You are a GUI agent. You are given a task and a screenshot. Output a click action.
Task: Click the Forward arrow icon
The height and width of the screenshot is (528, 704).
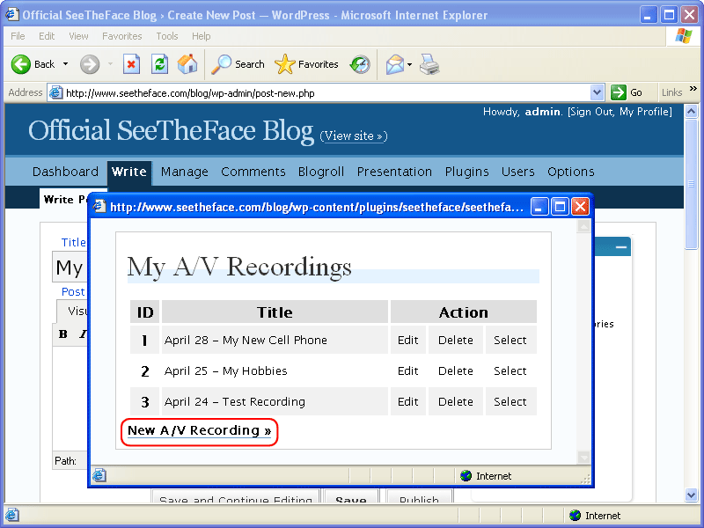coord(90,64)
